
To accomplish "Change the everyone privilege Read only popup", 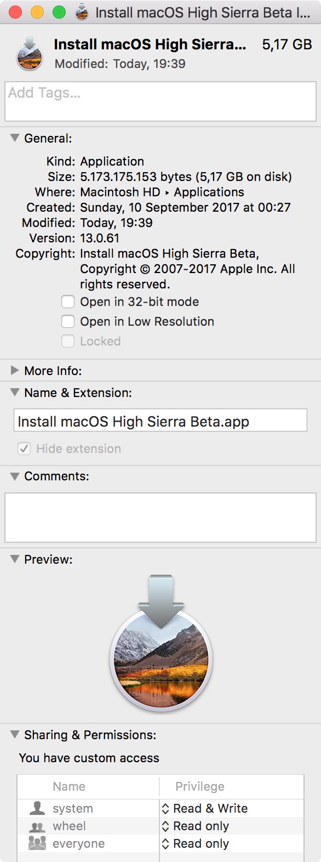I will click(195, 843).
